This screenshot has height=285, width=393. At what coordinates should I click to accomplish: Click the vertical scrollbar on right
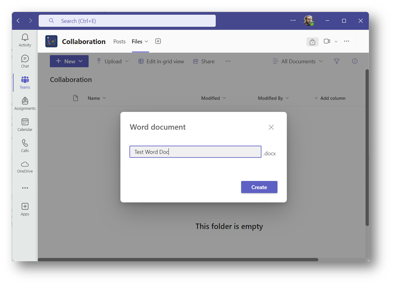click(367, 146)
